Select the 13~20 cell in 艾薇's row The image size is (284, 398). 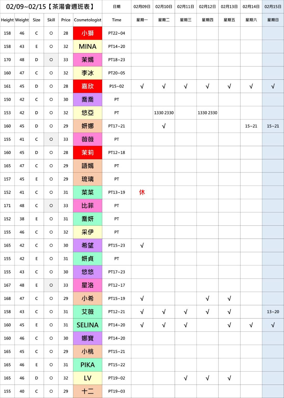(x=273, y=312)
